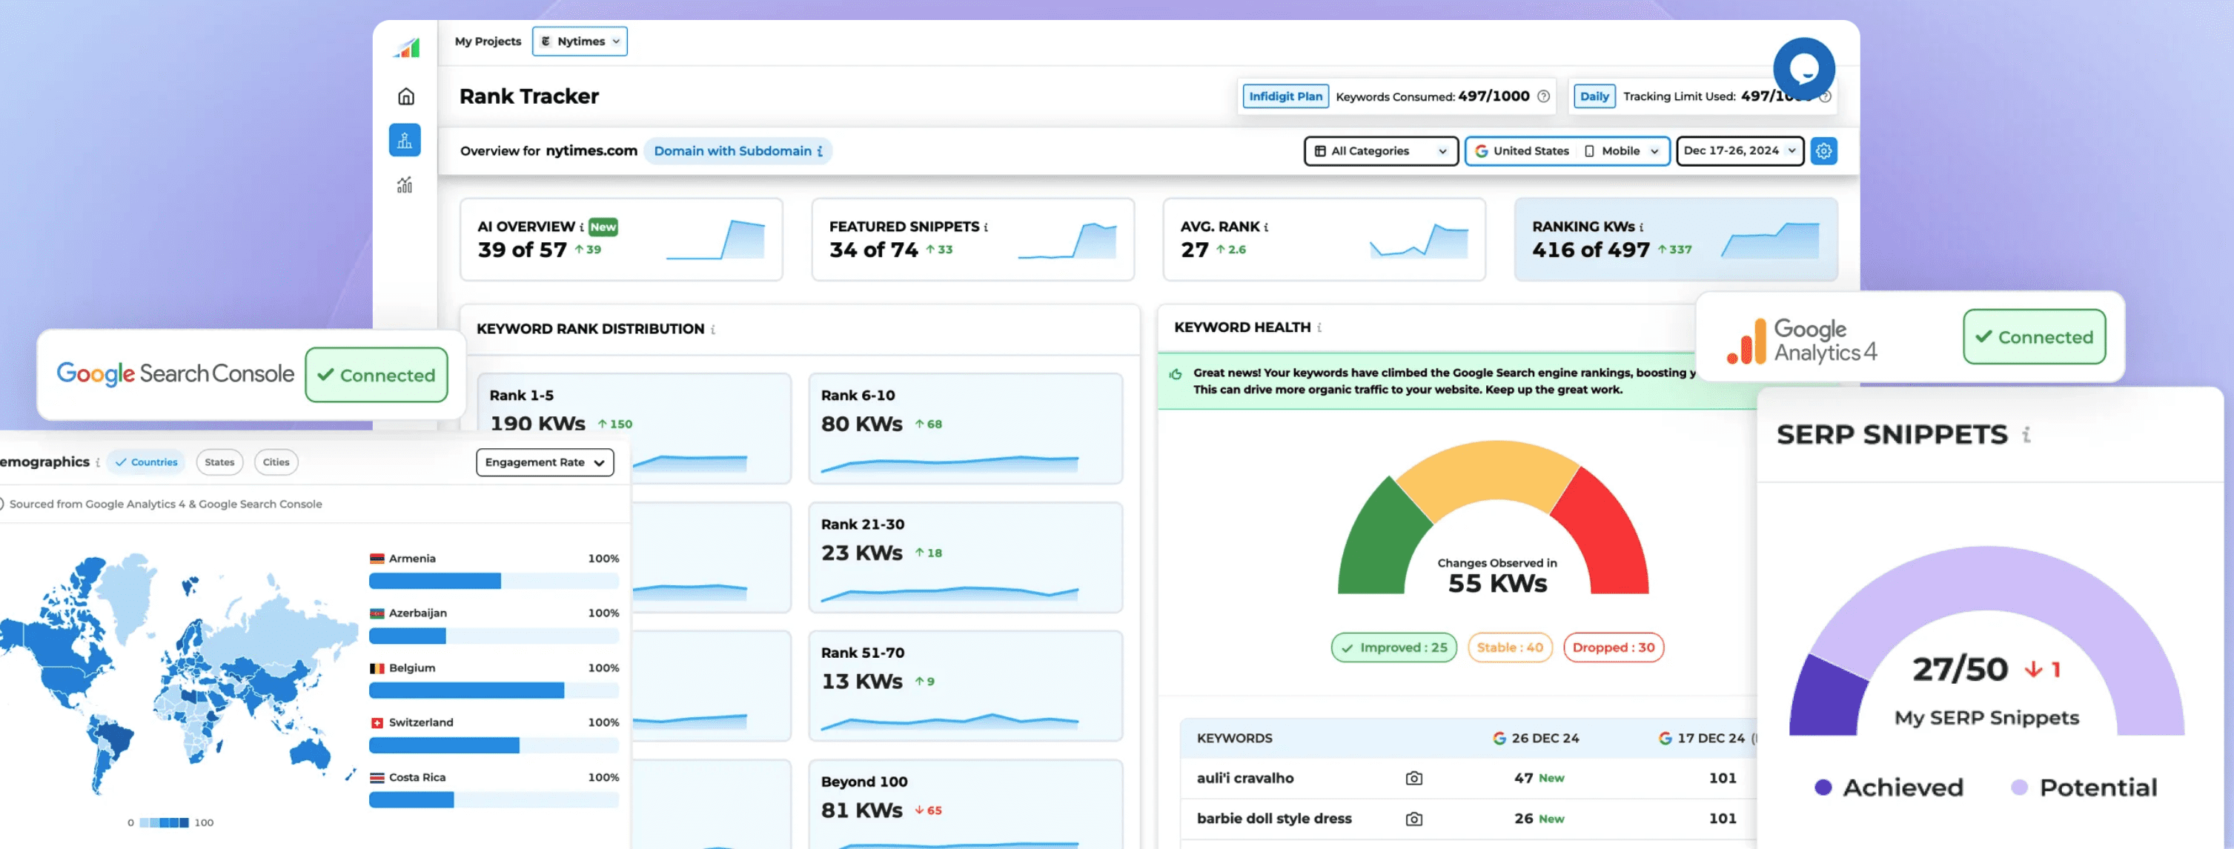
Task: Click info icon next to AI Overview
Action: click(x=581, y=227)
